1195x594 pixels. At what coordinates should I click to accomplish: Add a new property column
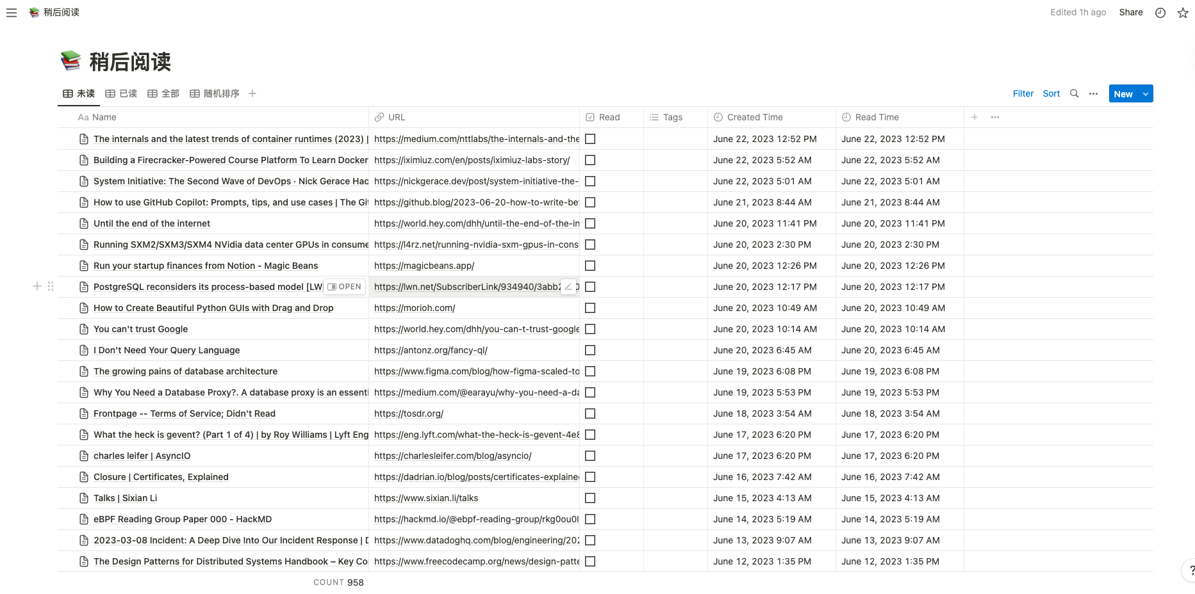[975, 117]
